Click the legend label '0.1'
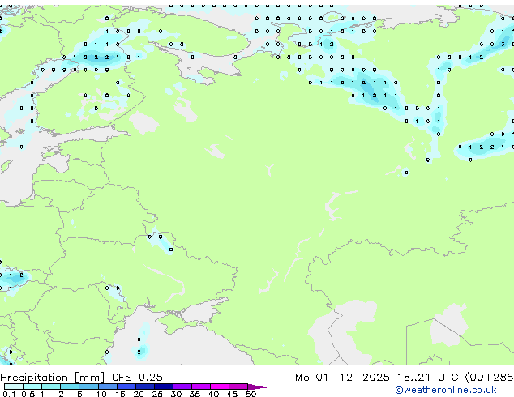Screen dimensions: 514x397 point(9,394)
